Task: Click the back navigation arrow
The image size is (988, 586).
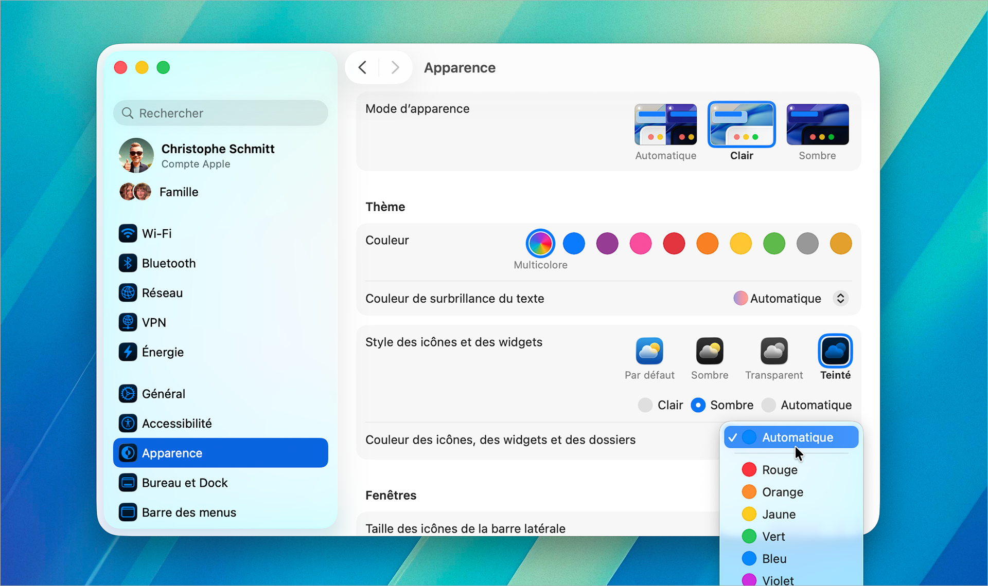Action: 362,67
